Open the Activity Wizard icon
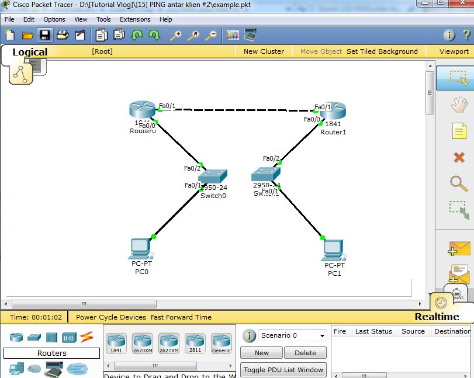Image resolution: width=474 pixels, height=378 pixels. coord(80,35)
